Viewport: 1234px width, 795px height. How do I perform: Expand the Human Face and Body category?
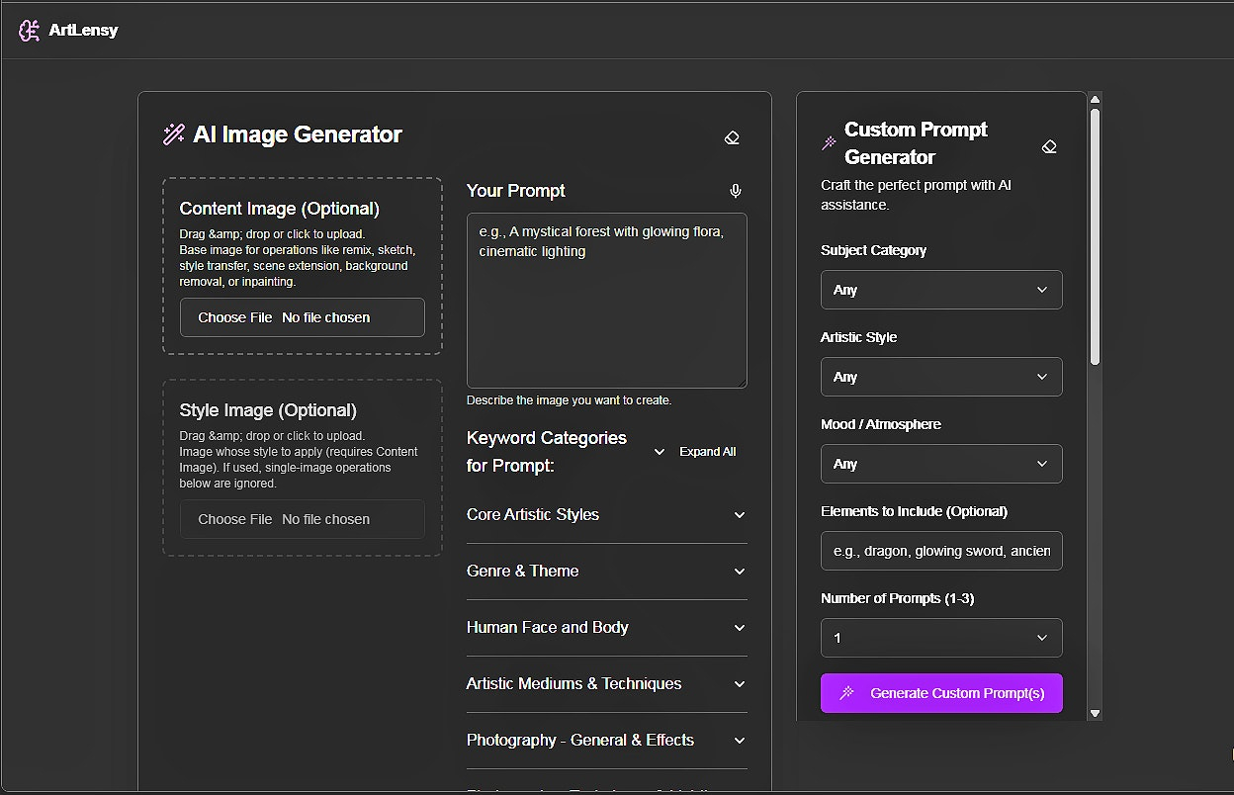606,628
